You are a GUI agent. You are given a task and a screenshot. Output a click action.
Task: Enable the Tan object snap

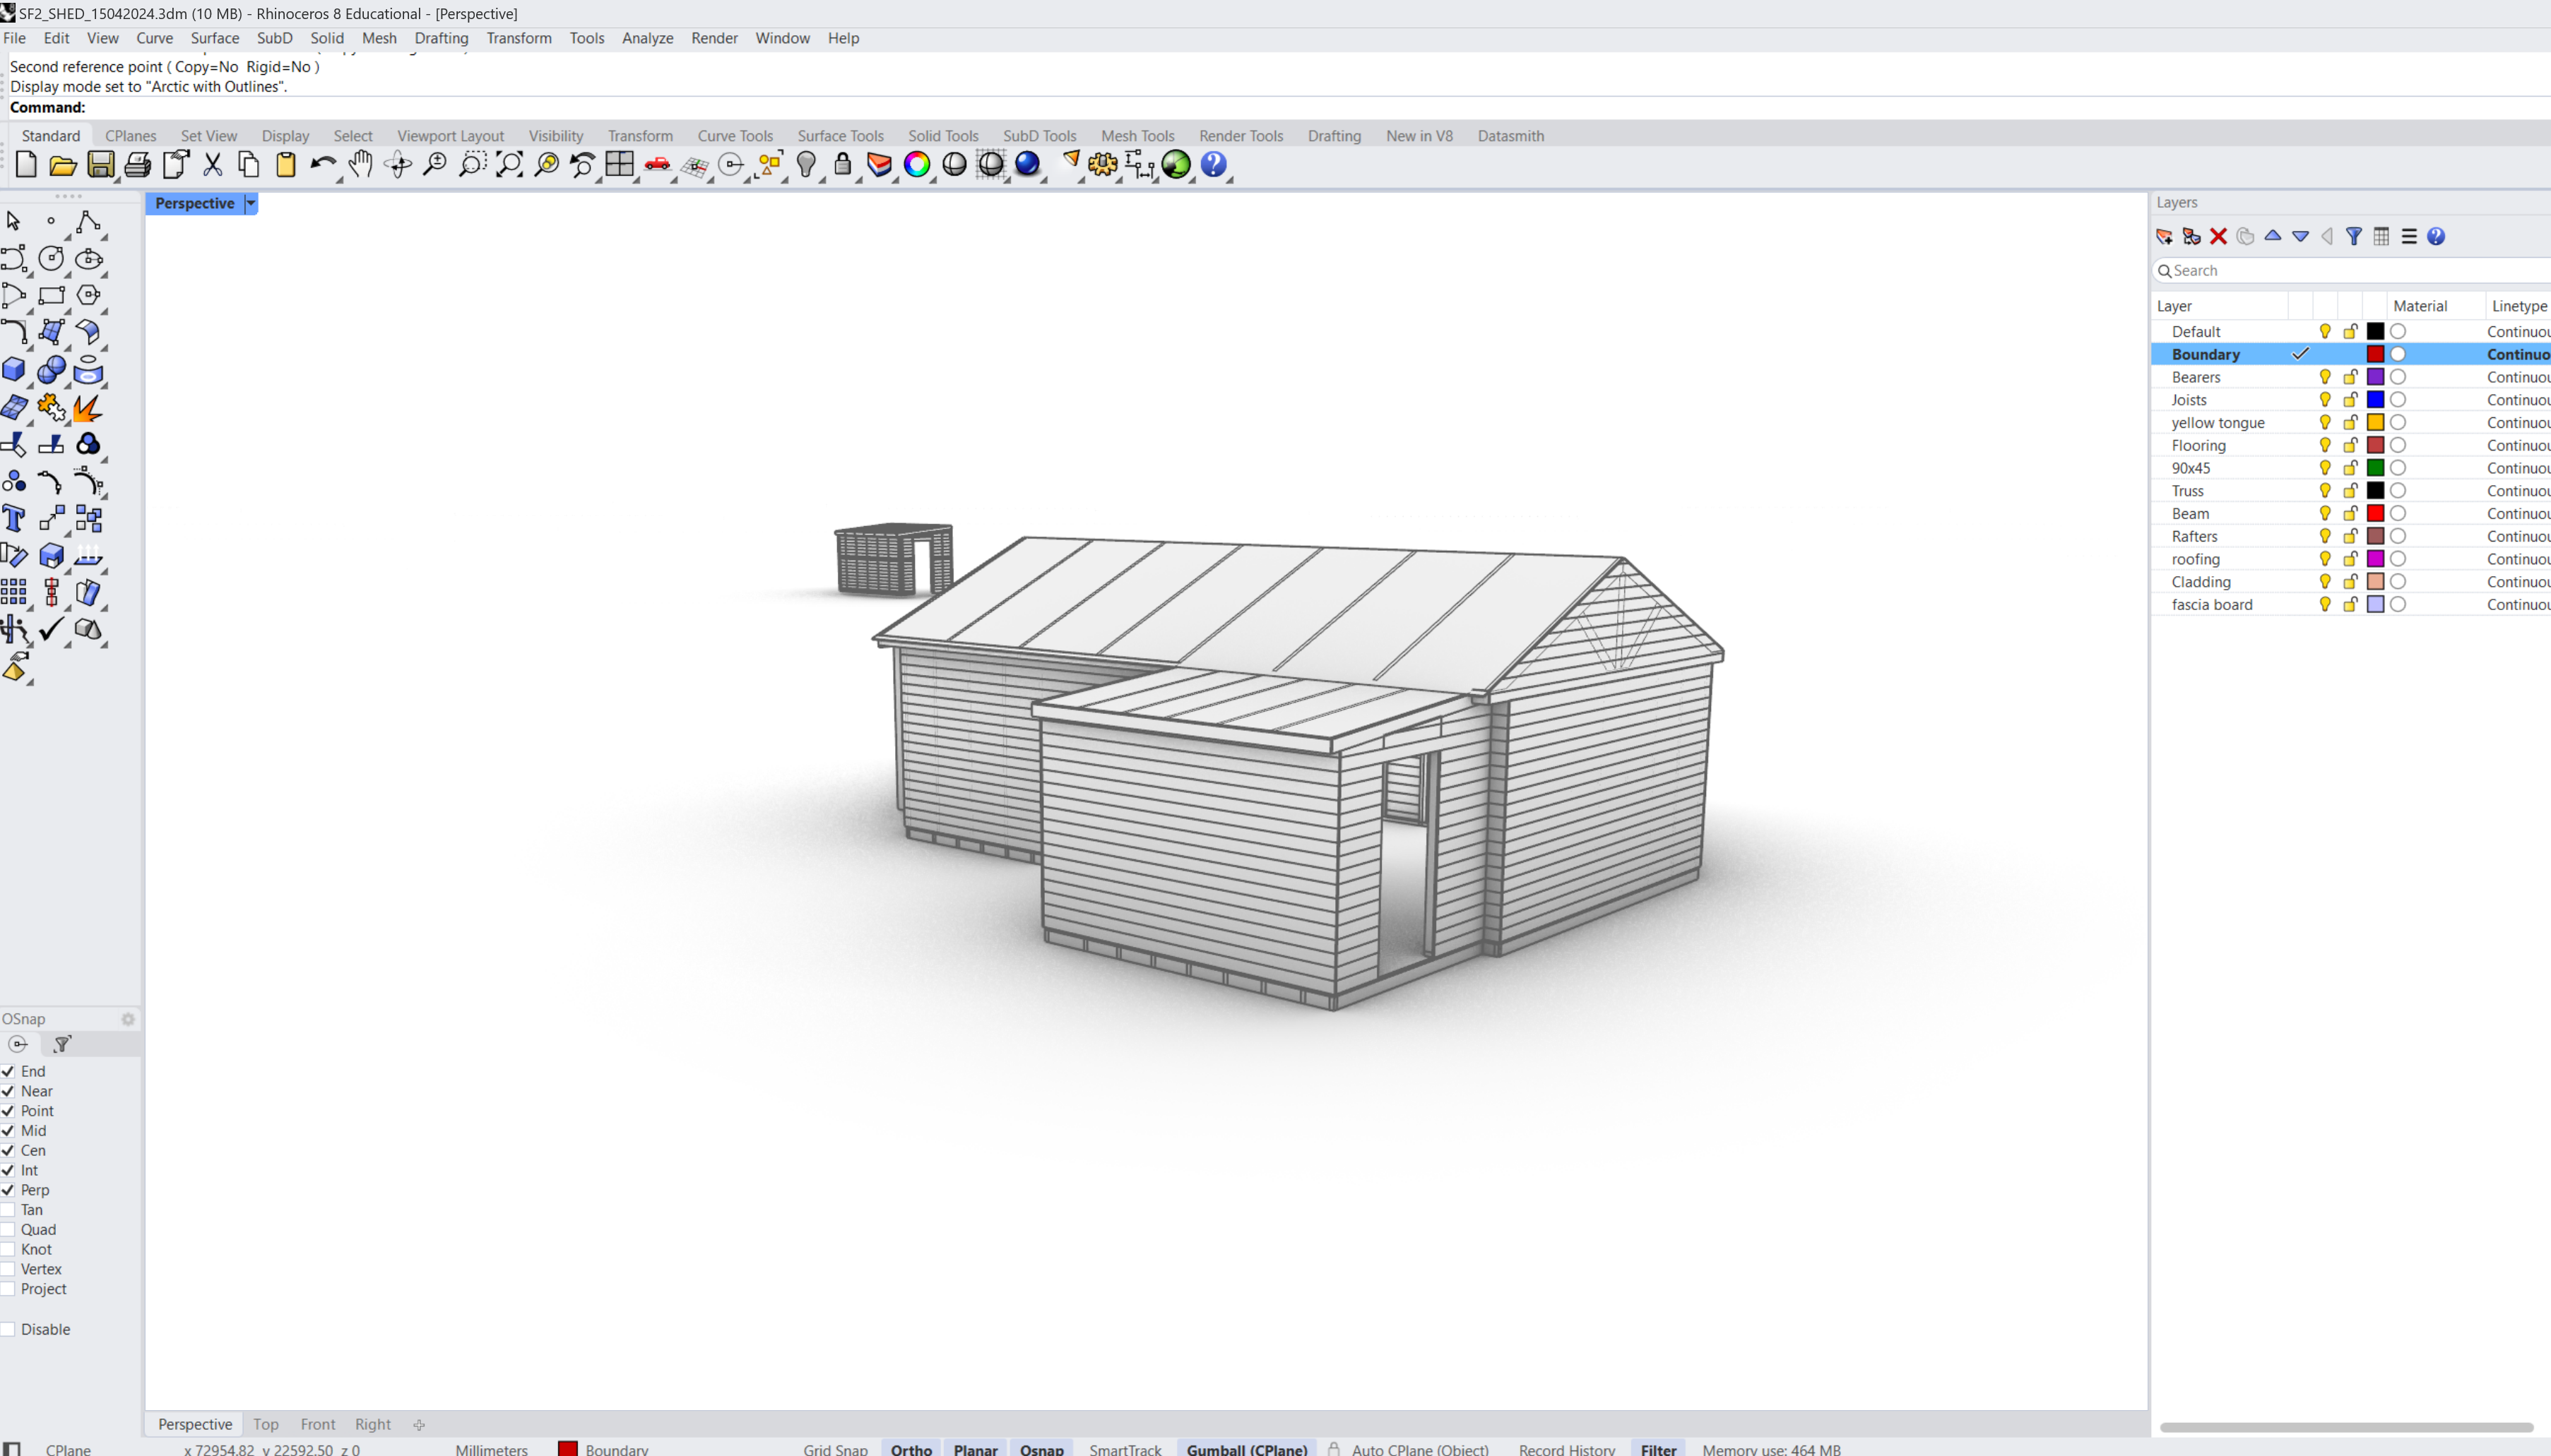pyautogui.click(x=8, y=1210)
